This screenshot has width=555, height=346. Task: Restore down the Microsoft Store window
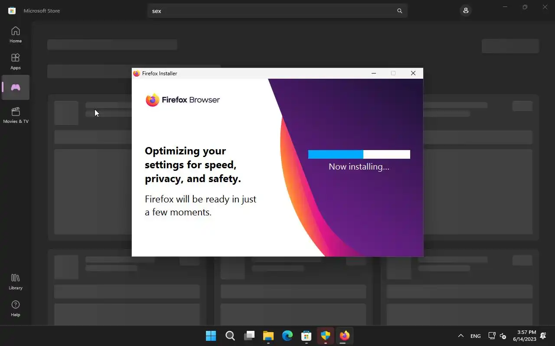pyautogui.click(x=525, y=7)
